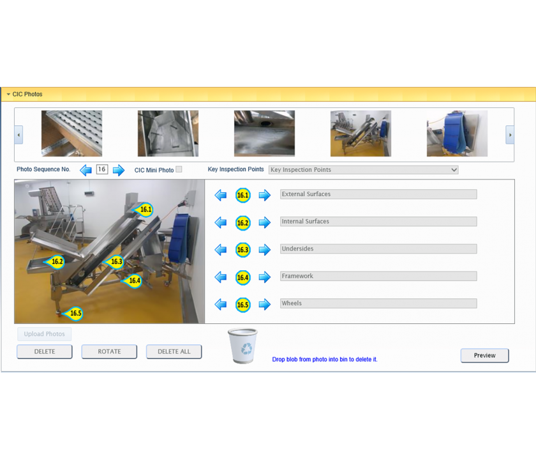Click the recycle bin icon
536x460 pixels.
click(x=243, y=346)
